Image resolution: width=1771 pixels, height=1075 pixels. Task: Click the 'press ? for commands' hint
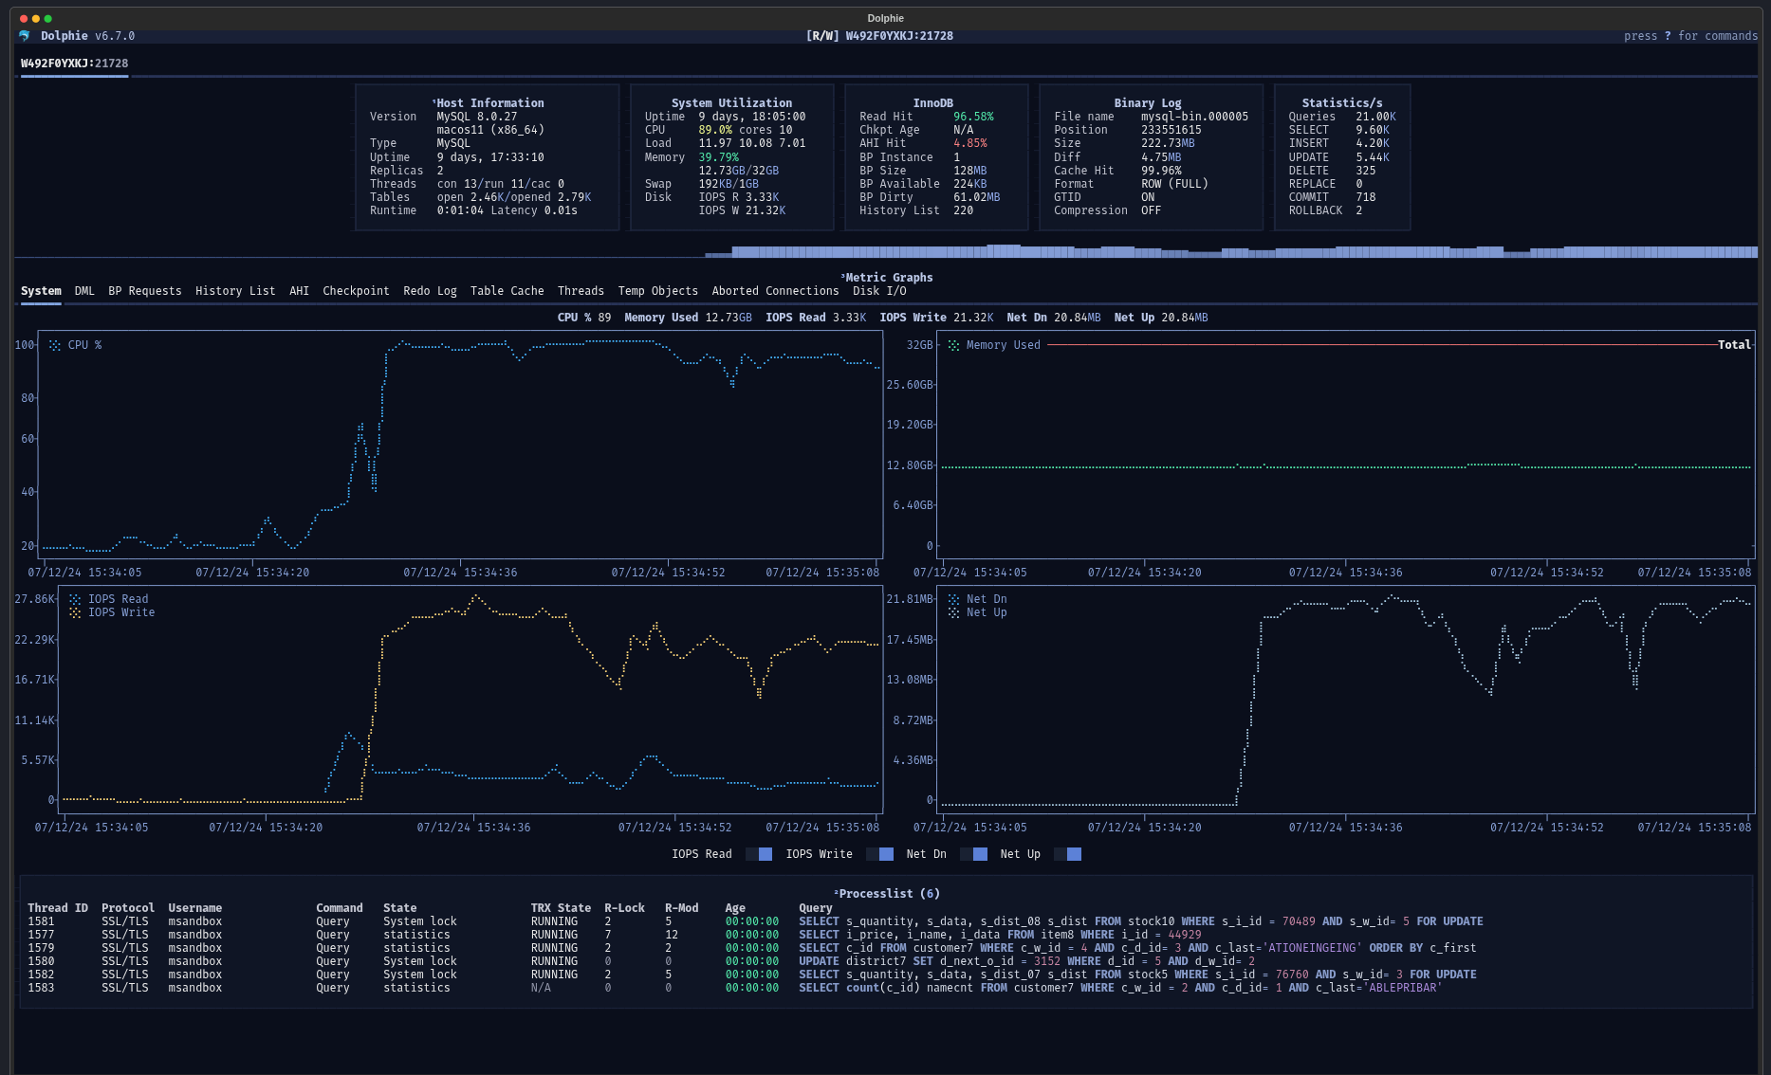point(1690,36)
